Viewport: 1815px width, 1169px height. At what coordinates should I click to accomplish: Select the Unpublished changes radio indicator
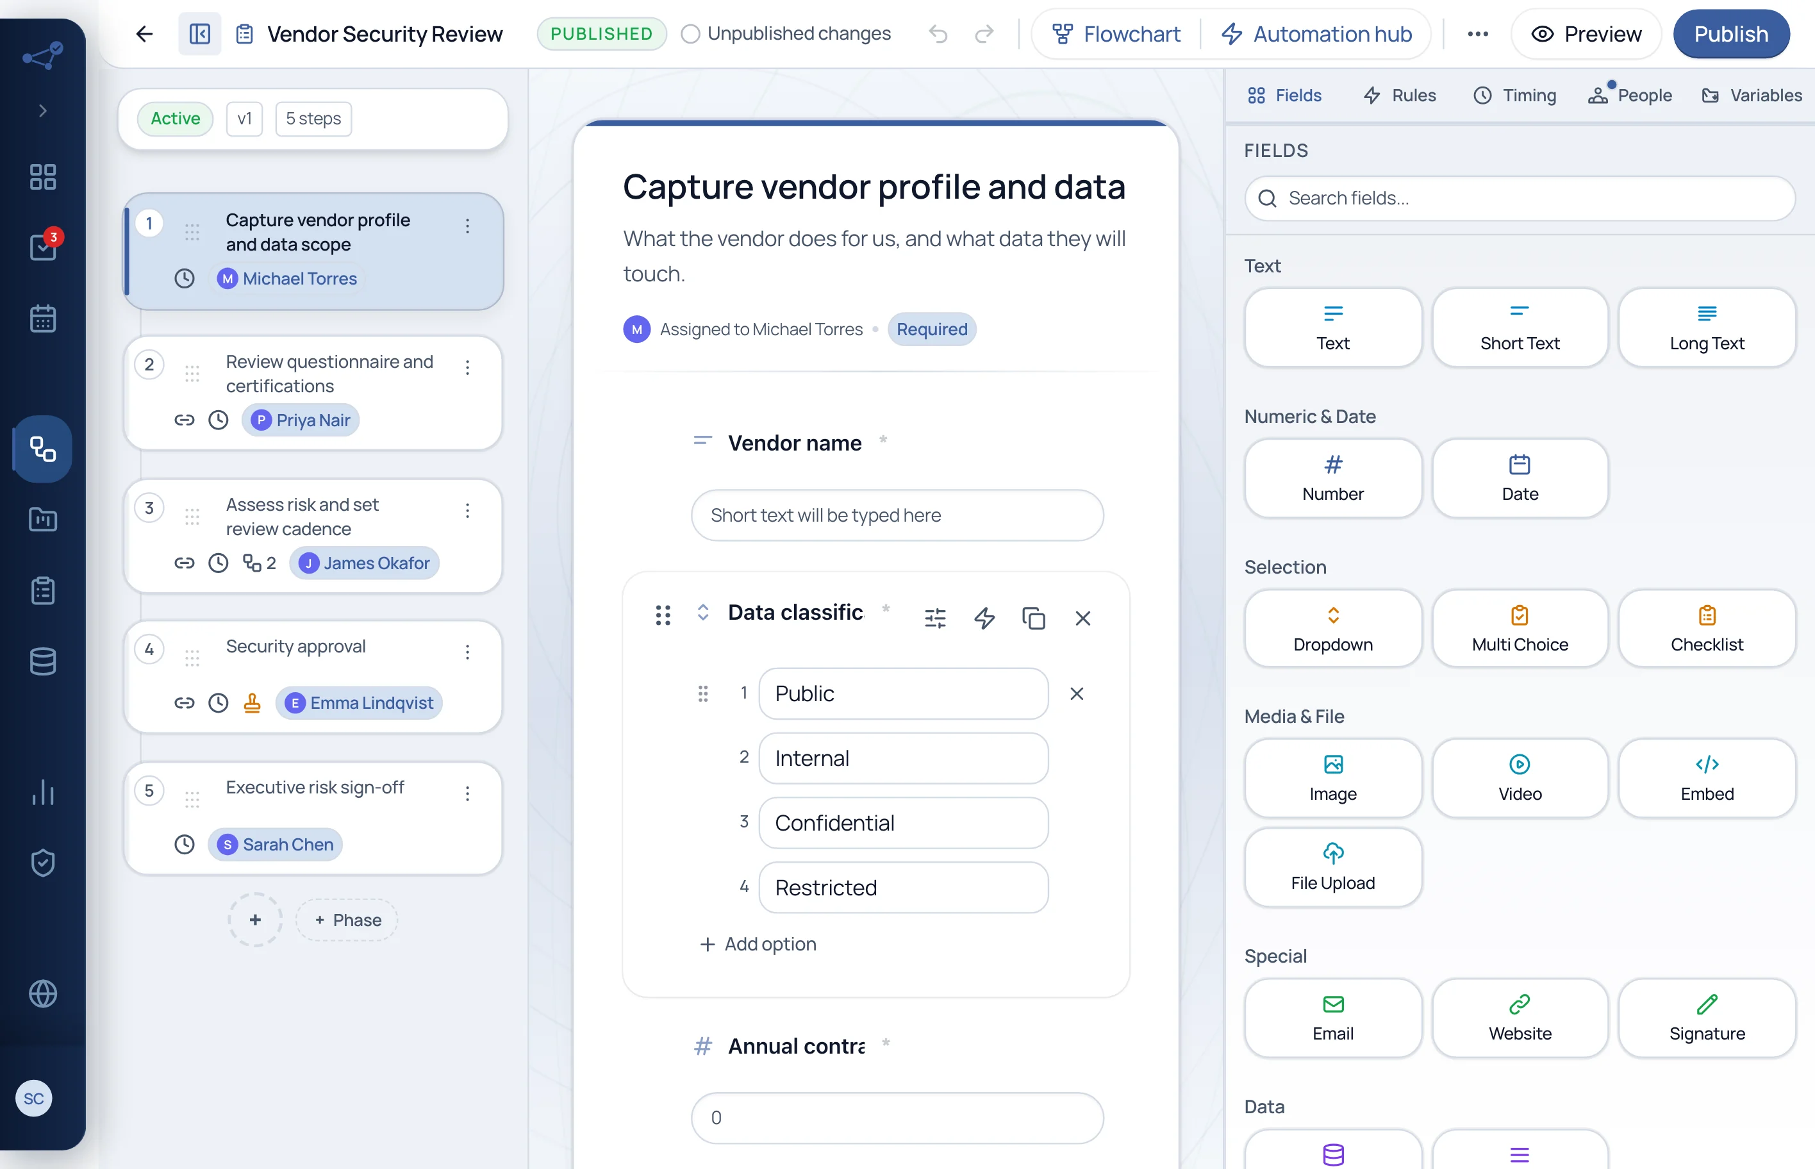pyautogui.click(x=690, y=33)
